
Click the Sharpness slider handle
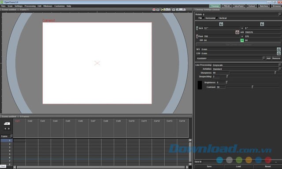pyautogui.click(x=275, y=72)
